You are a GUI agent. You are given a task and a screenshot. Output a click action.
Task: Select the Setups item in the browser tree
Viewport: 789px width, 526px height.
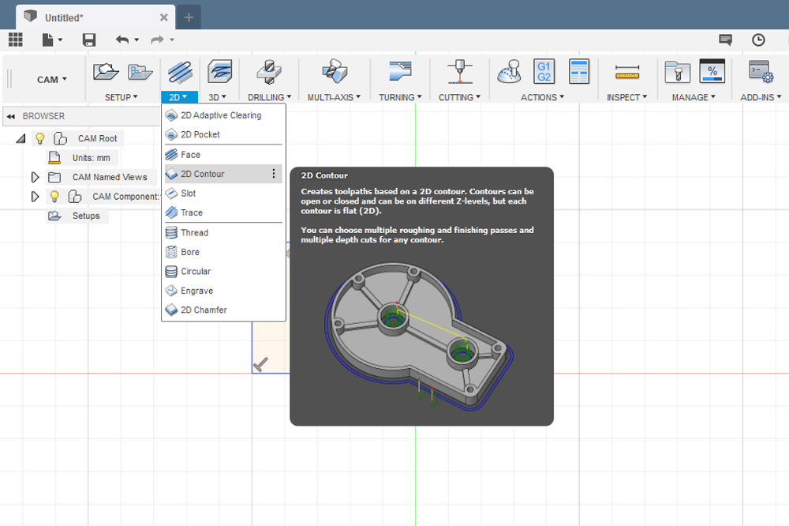(x=86, y=216)
